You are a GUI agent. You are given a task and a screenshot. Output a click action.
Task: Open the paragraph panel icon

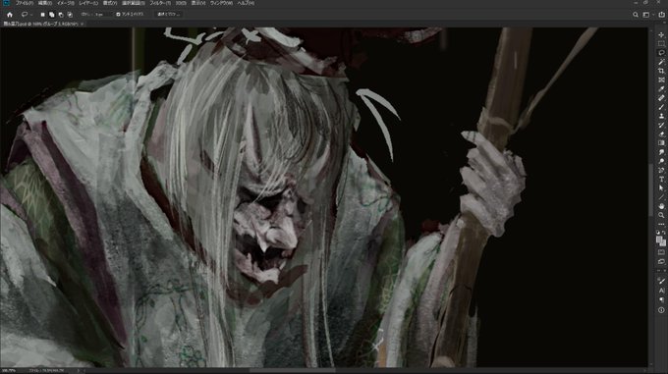(x=661, y=300)
